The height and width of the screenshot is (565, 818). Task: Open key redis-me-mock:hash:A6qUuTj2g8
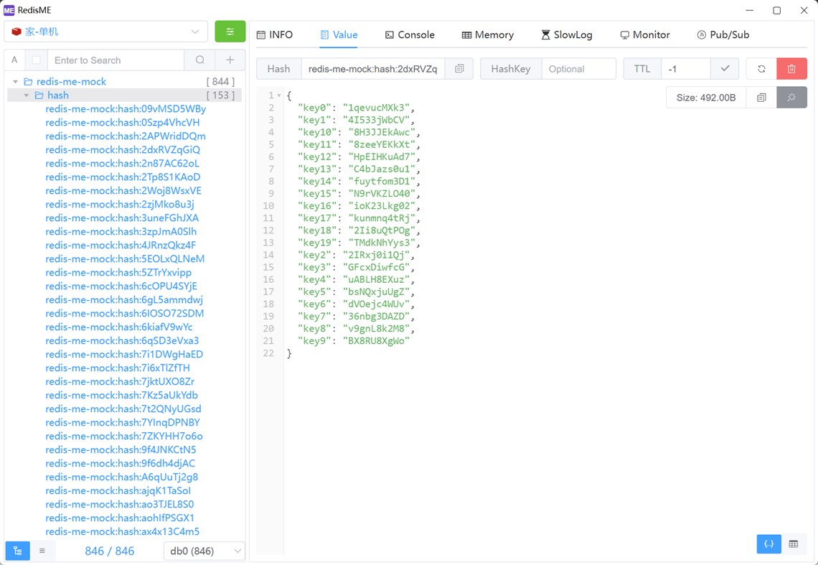coord(121,477)
